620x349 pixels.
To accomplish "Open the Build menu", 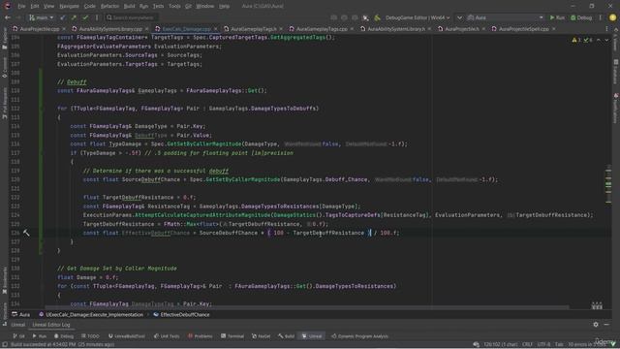I will [129, 6].
